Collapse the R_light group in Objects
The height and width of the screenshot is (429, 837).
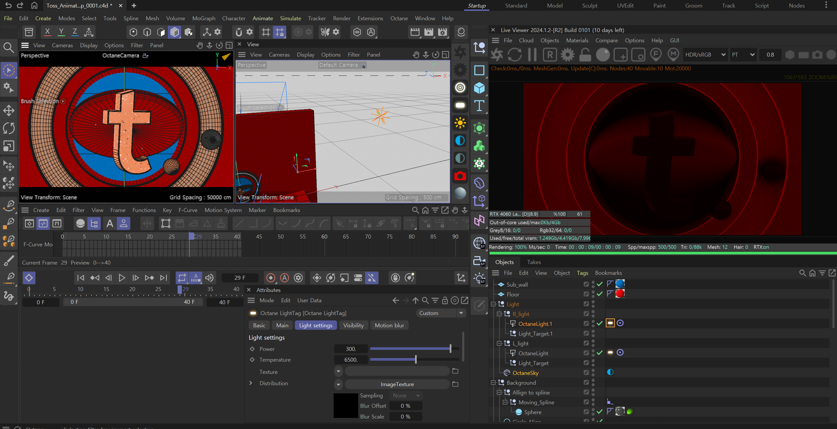(499, 314)
